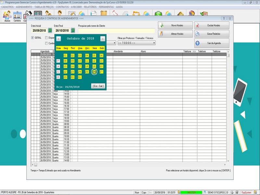This screenshot has height=195, width=260.
Task: Click the Data Final calendar picker icon
Action: point(73,31)
